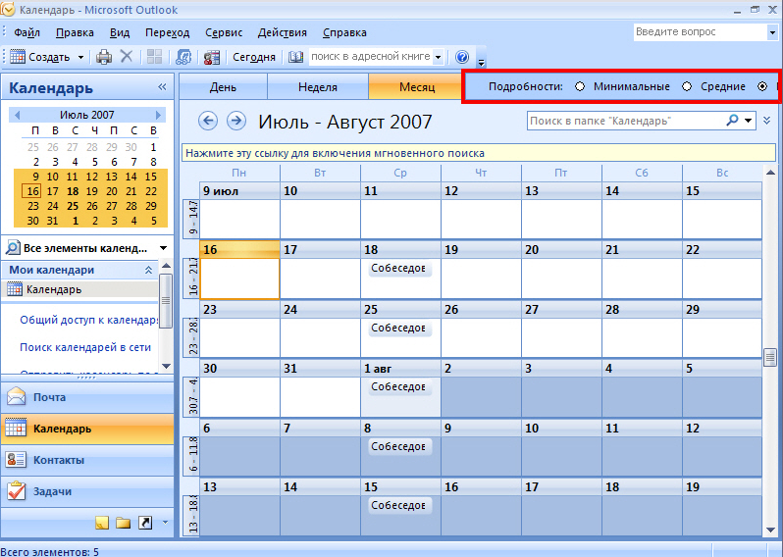Expand the query builder double chevron

pyautogui.click(x=767, y=121)
